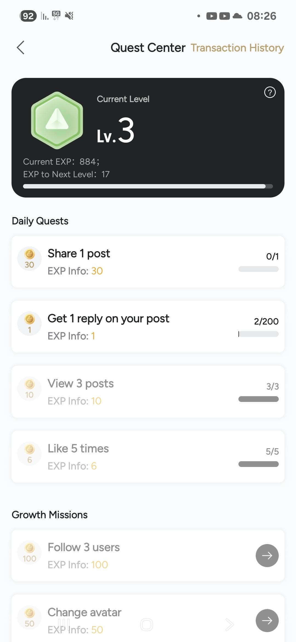Tap the 10 EXP coin for View posts
Image resolution: width=296 pixels, height=642 pixels.
(29, 388)
